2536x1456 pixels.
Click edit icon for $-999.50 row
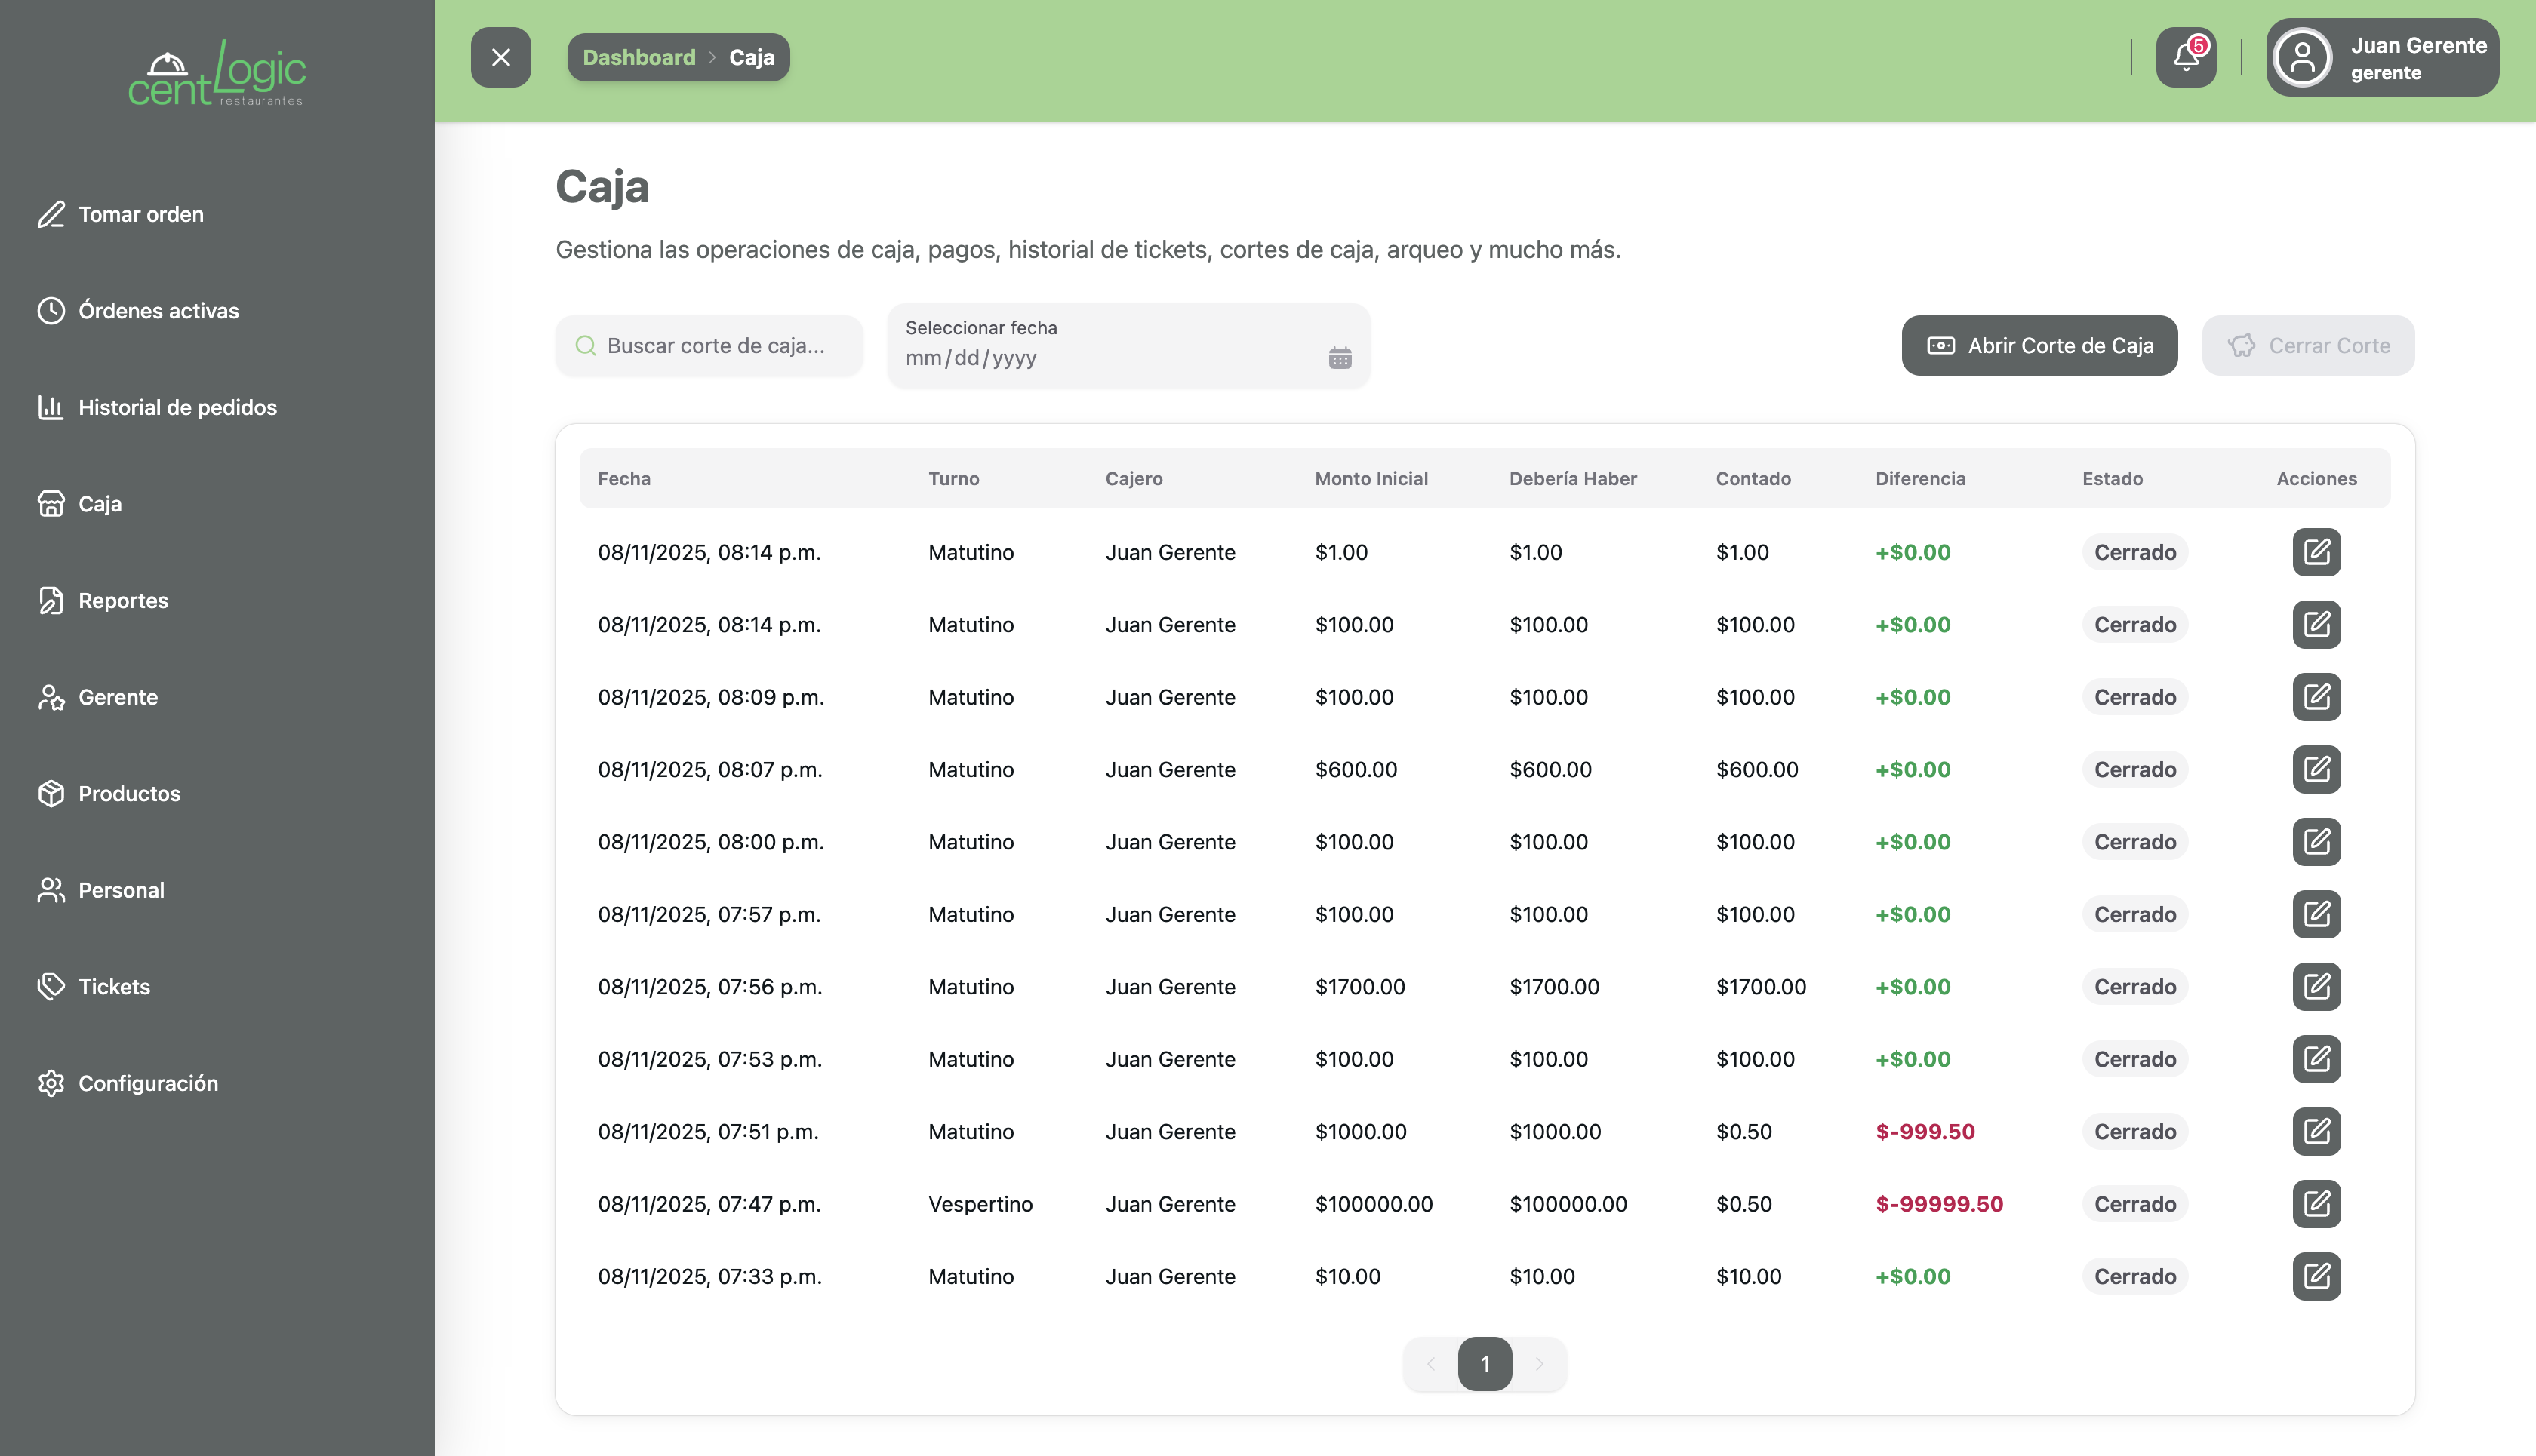pyautogui.click(x=2316, y=1131)
